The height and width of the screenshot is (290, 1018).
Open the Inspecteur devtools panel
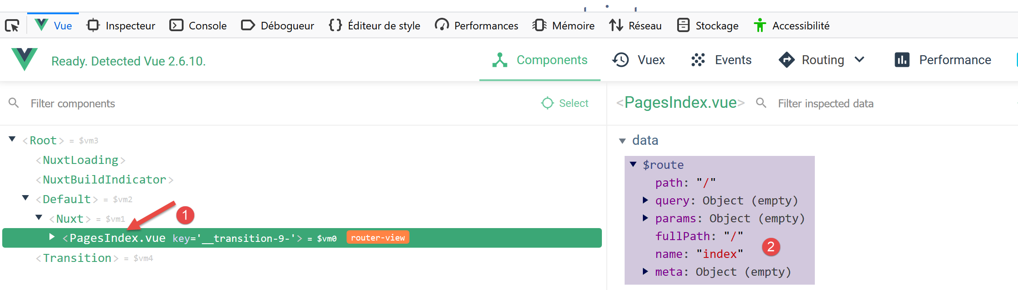tap(121, 25)
